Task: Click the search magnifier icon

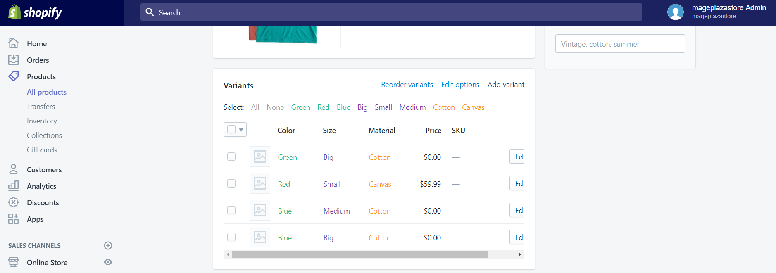Action: pos(150,12)
